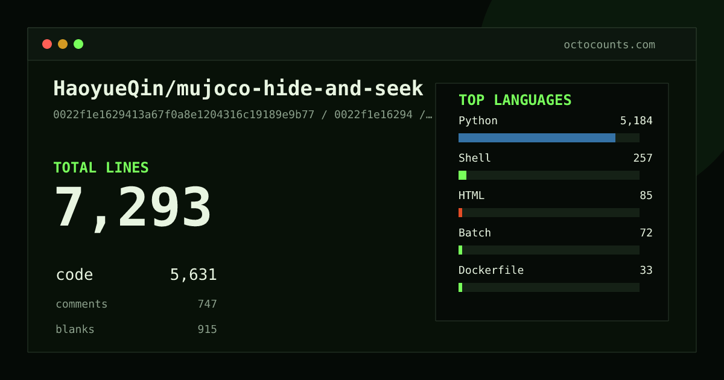
Task: Click the HTML language label
Action: 471,195
